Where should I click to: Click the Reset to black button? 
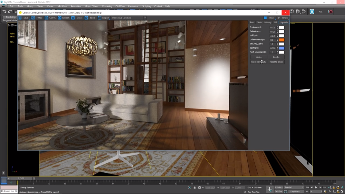point(276,62)
